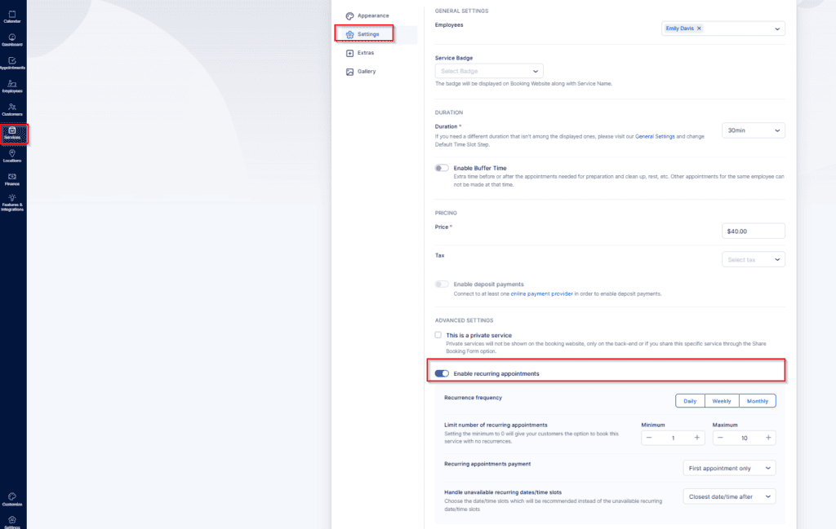Viewport: 836px width, 529px height.
Task: Expand the Employees dropdown
Action: 777,29
